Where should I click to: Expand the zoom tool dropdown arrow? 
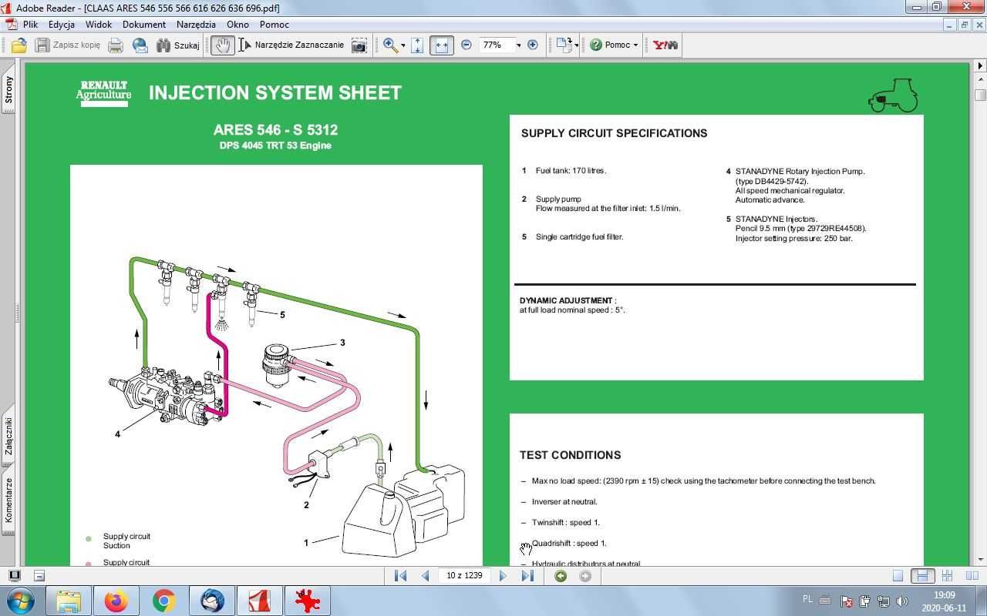(x=403, y=45)
